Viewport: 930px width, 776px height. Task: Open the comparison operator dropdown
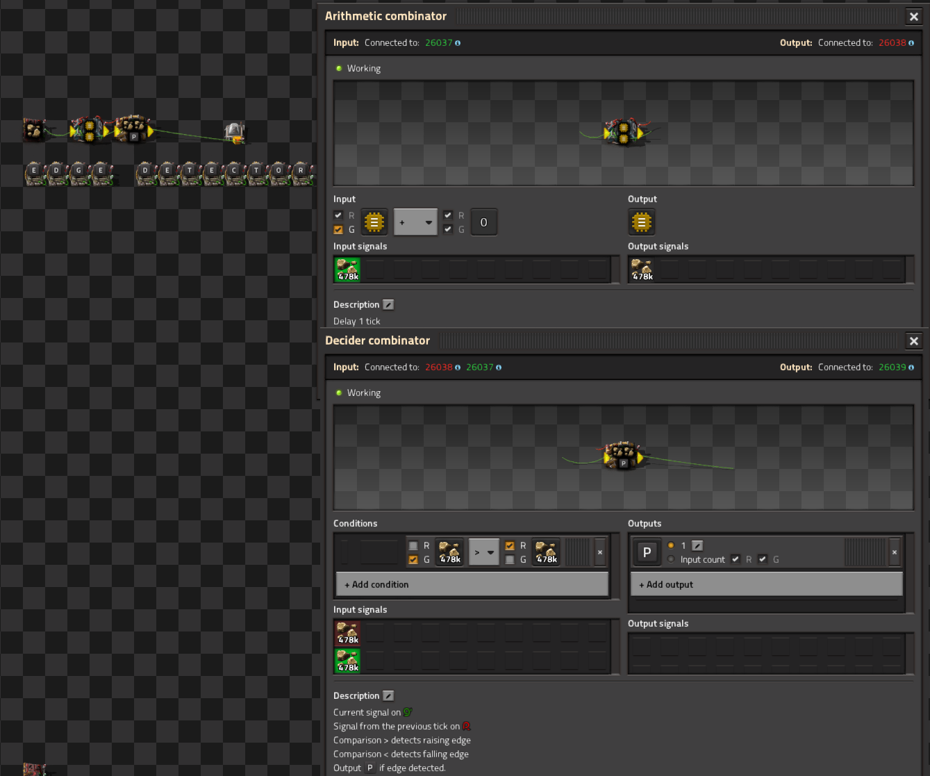[x=483, y=552]
